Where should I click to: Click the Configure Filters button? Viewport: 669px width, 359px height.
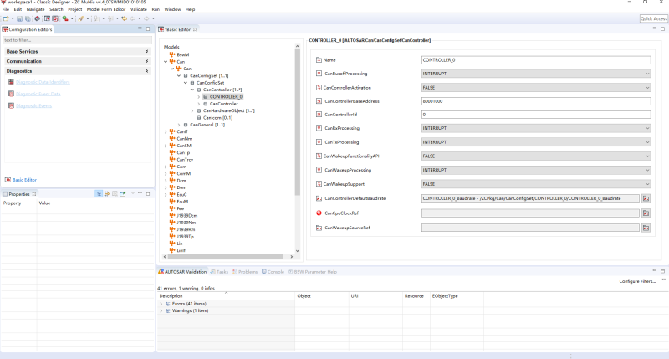(637, 281)
